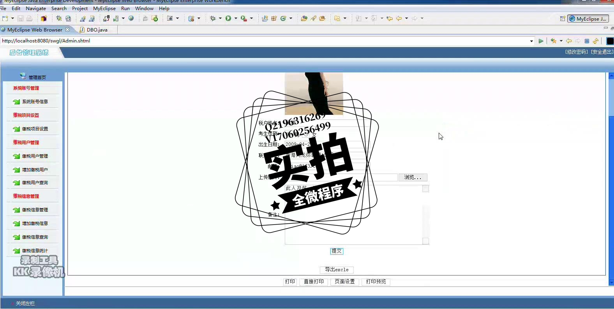Click the browser Stop square icon
Image resolution: width=614 pixels, height=309 pixels.
click(x=587, y=41)
